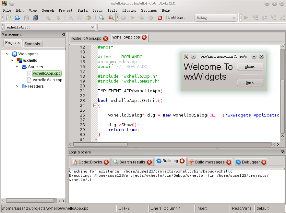The width and height of the screenshot is (286, 213).
Task: Click the editor vertical scrollbar thumb
Action: (x=282, y=106)
